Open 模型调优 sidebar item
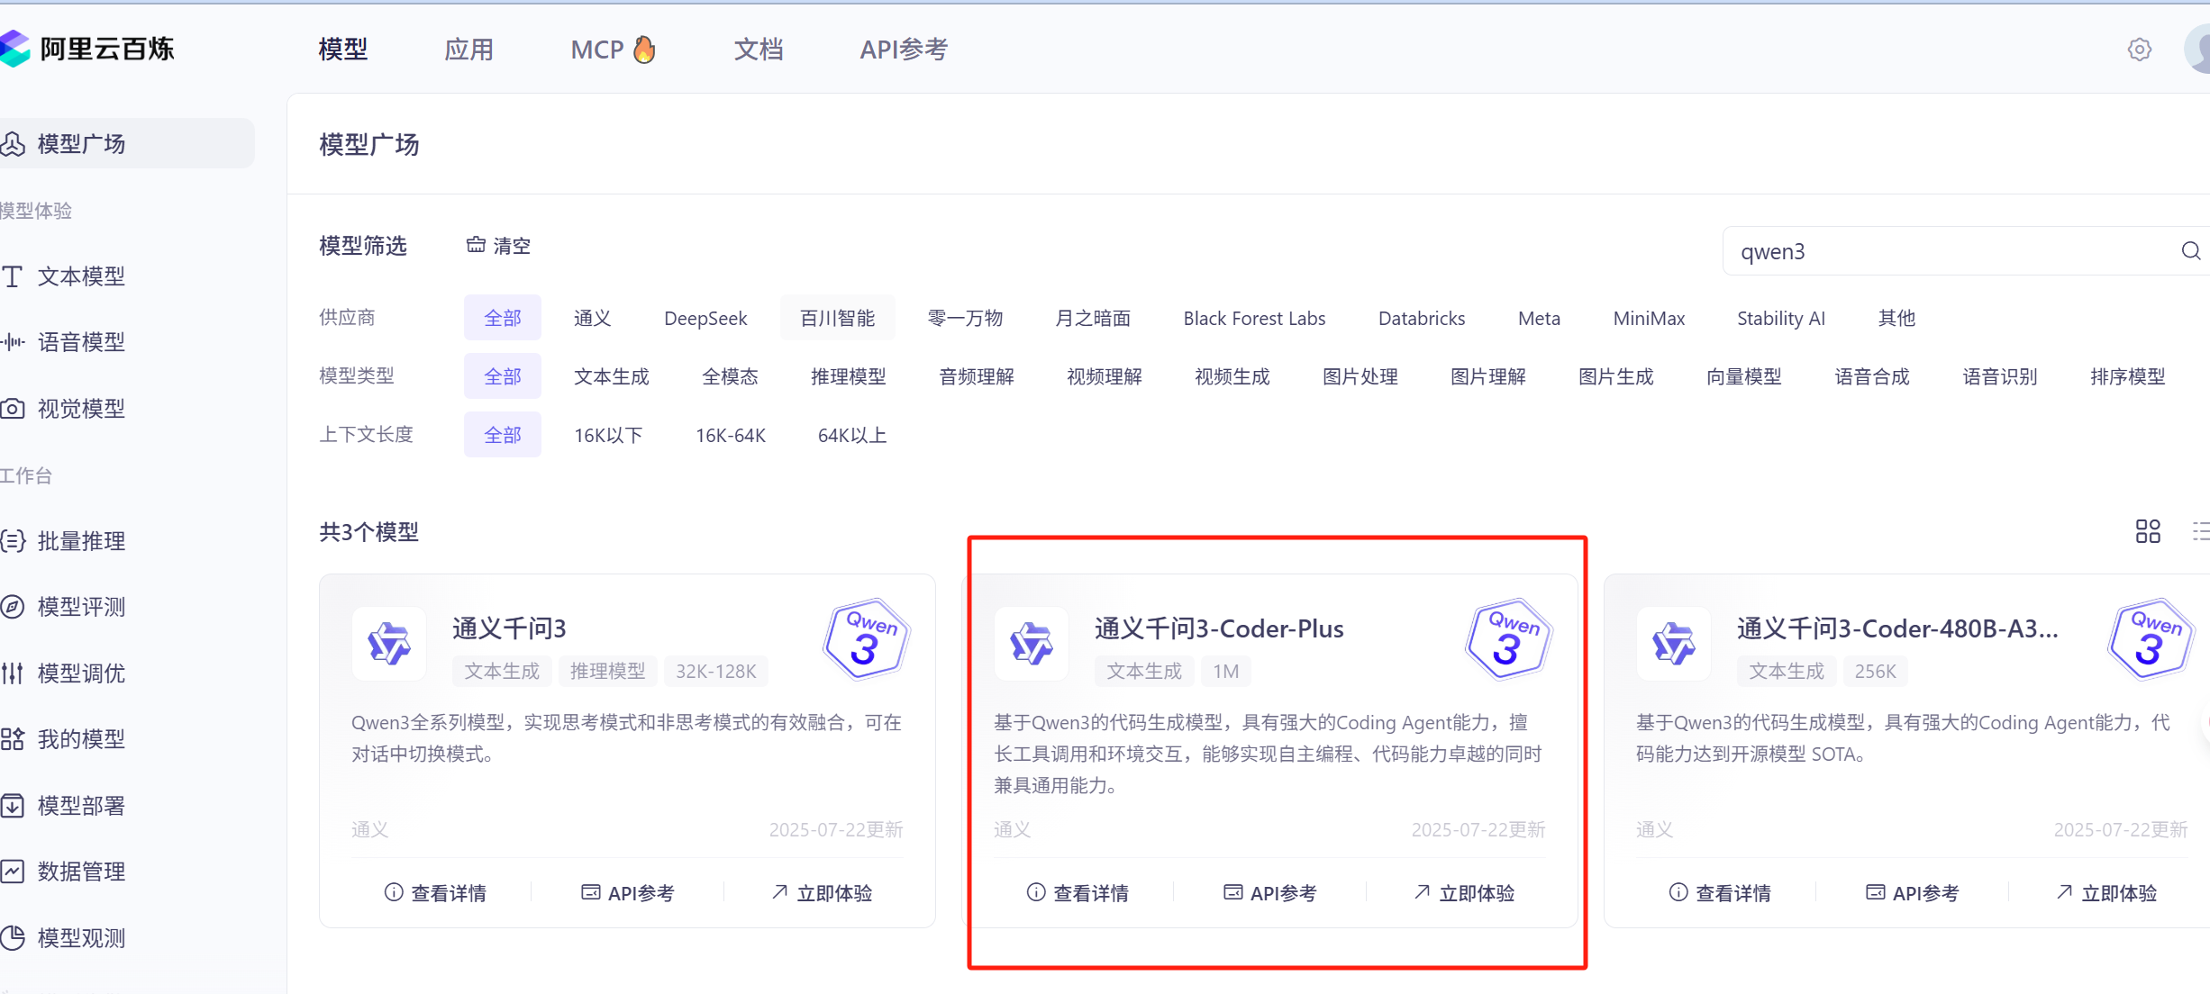 (81, 673)
